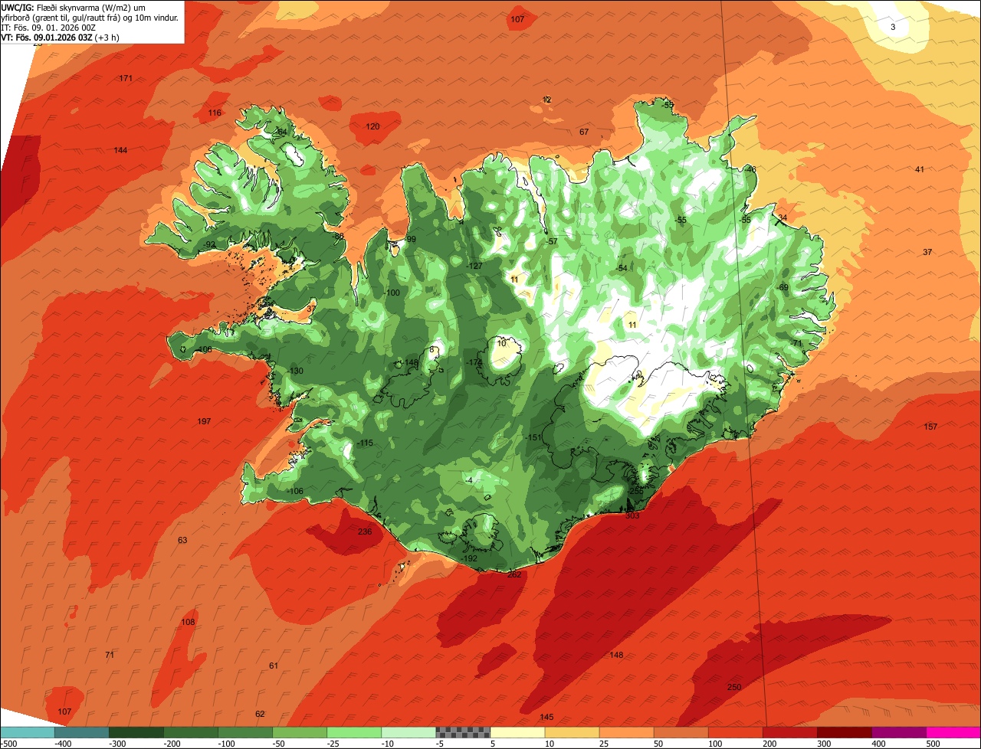
Task: Click the value 130 near Snæfellsnes
Action: click(x=296, y=371)
